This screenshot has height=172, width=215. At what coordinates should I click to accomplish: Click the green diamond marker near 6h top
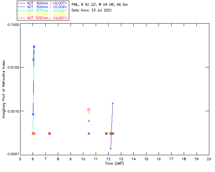tap(34, 54)
